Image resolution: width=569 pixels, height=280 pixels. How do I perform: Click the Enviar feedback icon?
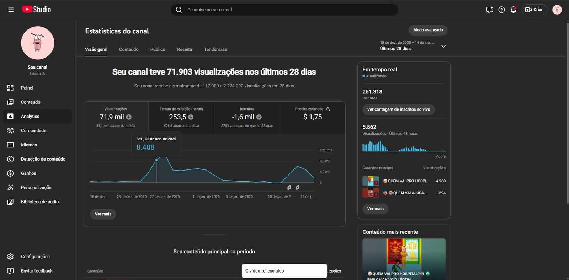pos(10,271)
